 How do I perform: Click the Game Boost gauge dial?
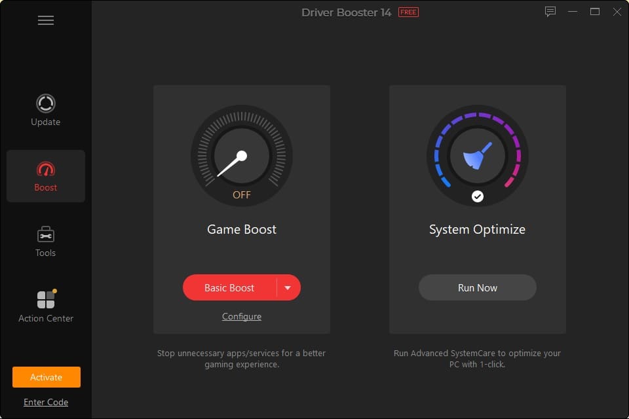click(x=242, y=156)
